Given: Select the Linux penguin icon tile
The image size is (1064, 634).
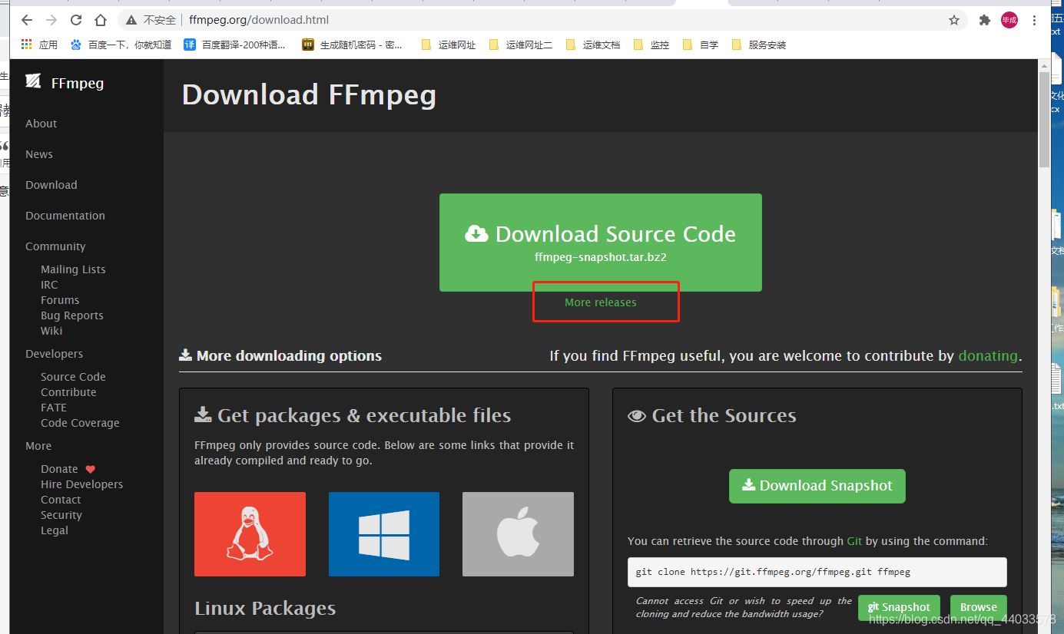Looking at the screenshot, I should point(250,534).
